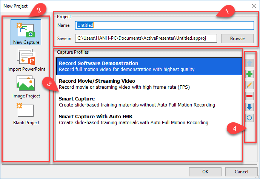Choose the Import PowerPoint option
Screen dimensions: 260x179
pos(26,59)
